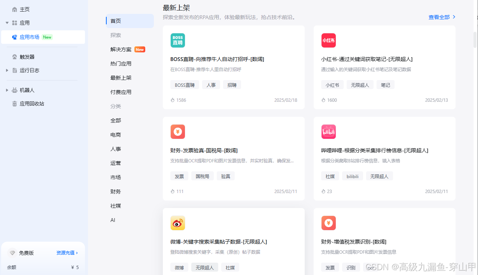478x275 pixels.
Task: Click the 机器人 robot icon
Action: coord(15,90)
